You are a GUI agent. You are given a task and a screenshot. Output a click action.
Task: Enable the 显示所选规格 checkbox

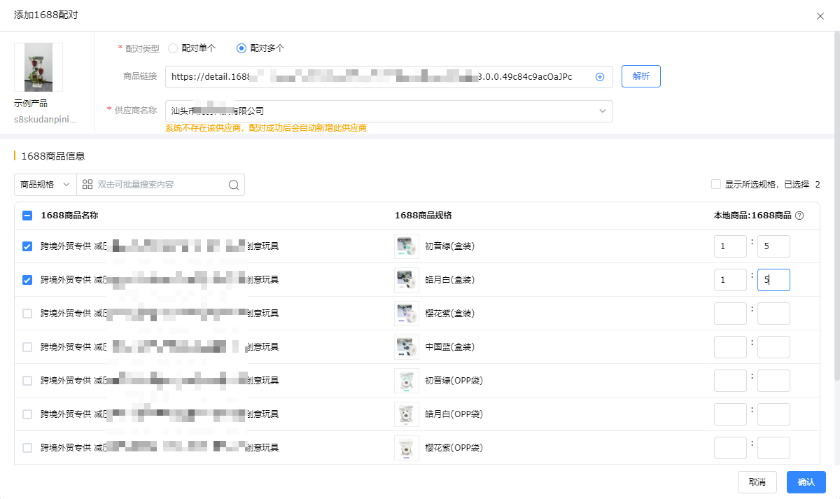point(716,185)
